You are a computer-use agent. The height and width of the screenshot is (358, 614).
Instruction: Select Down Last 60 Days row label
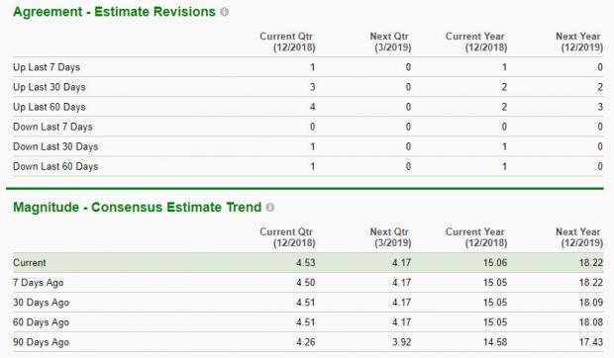click(55, 167)
